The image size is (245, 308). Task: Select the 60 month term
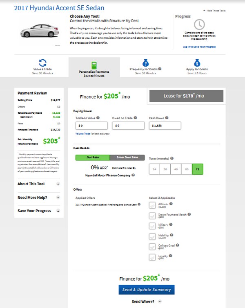187,169
